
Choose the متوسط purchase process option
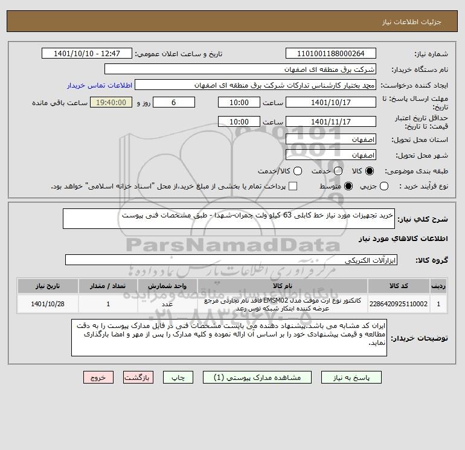click(348, 186)
